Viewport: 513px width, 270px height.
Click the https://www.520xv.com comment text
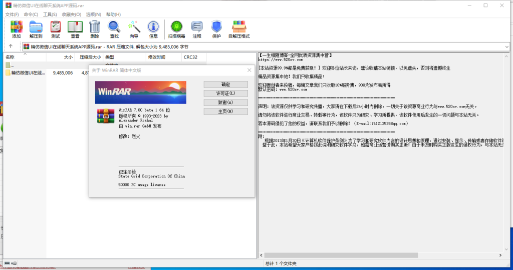click(281, 59)
